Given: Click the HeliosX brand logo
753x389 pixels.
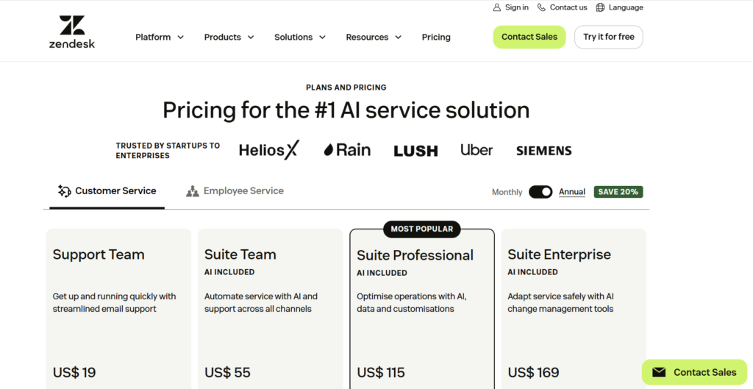Looking at the screenshot, I should coord(269,150).
